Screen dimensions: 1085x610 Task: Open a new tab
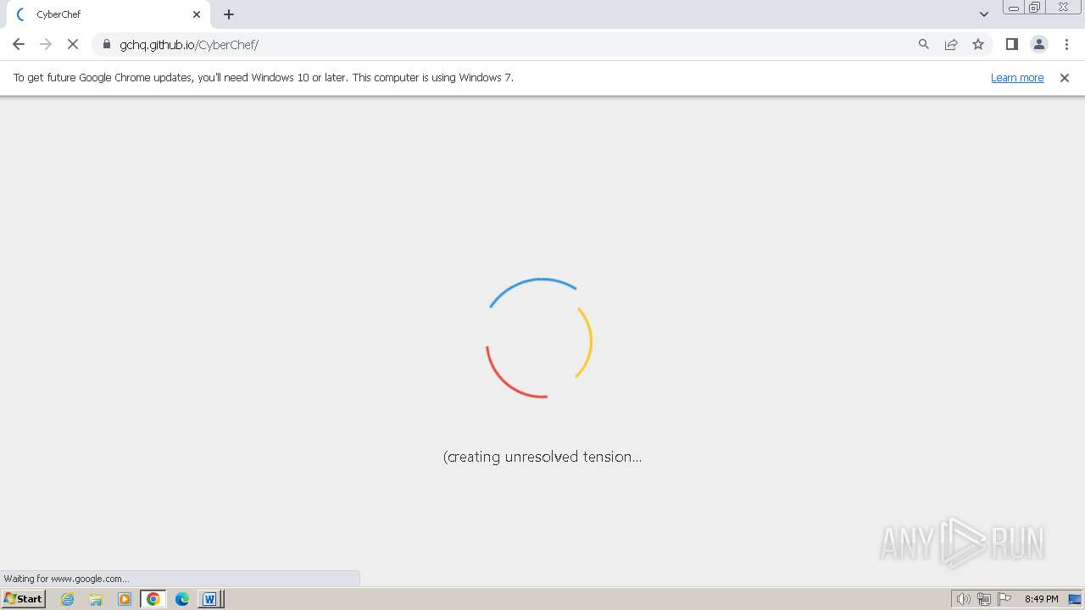(x=229, y=14)
